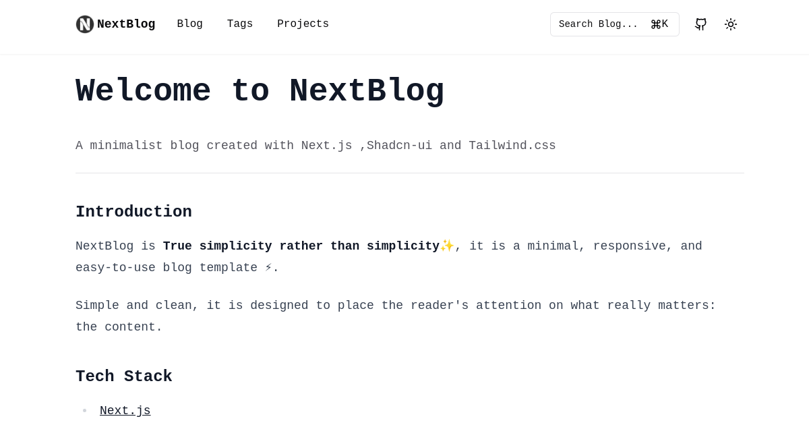This screenshot has width=809, height=425.
Task: Select the Tech Stack heading
Action: click(x=124, y=376)
